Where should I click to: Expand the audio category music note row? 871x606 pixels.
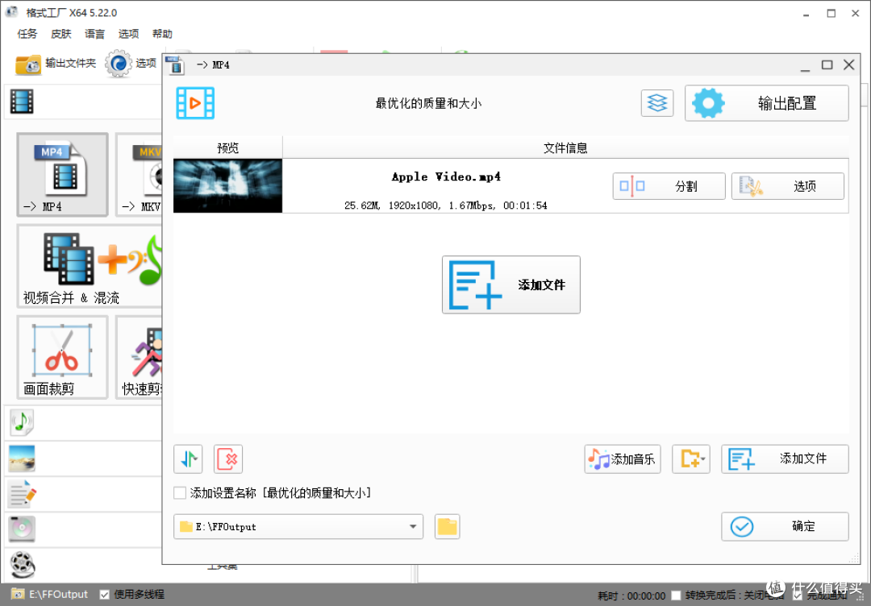[x=22, y=423]
